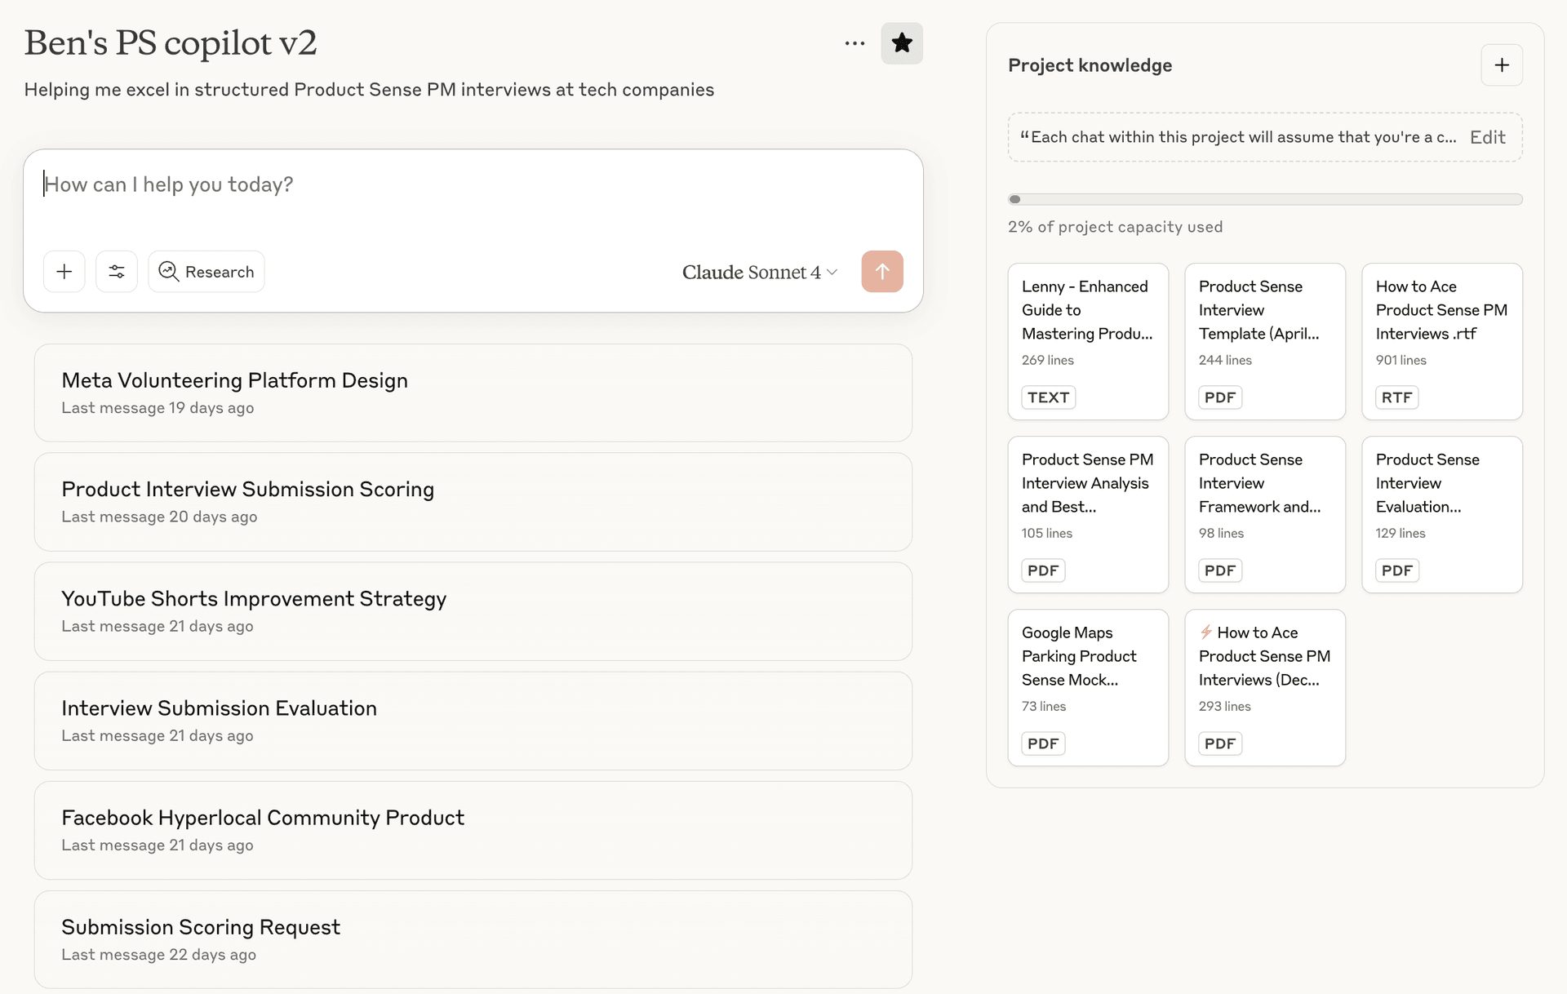This screenshot has height=994, width=1567.
Task: Open How to Ace Product Sense .rtf card
Action: coord(1442,341)
